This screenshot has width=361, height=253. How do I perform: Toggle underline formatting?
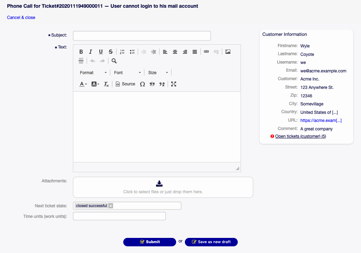coord(101,52)
